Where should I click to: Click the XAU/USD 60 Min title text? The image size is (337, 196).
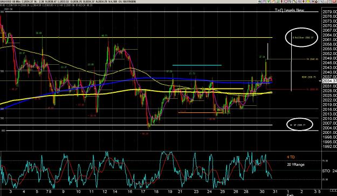point(10,2)
